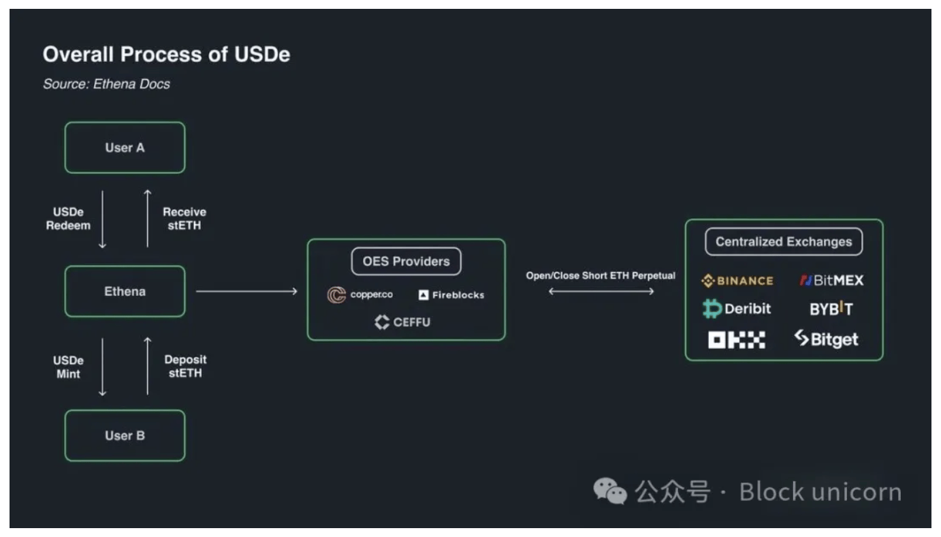The image size is (941, 537).
Task: Click the 'Source: Ethena Docs' text
Action: point(106,85)
